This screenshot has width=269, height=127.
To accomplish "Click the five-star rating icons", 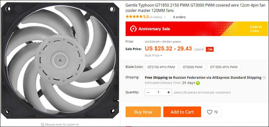I will pos(134,17).
